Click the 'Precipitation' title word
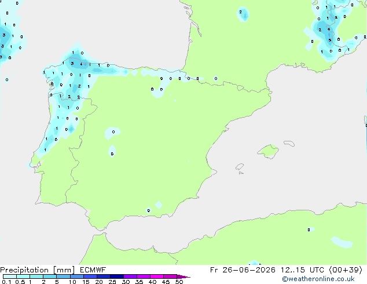367x284 pixels. [x=24, y=270]
